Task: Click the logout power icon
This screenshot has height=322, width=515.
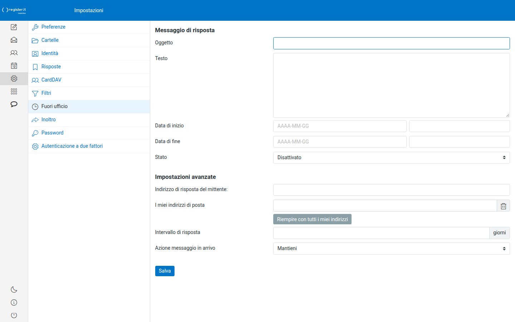Action: coord(14,316)
